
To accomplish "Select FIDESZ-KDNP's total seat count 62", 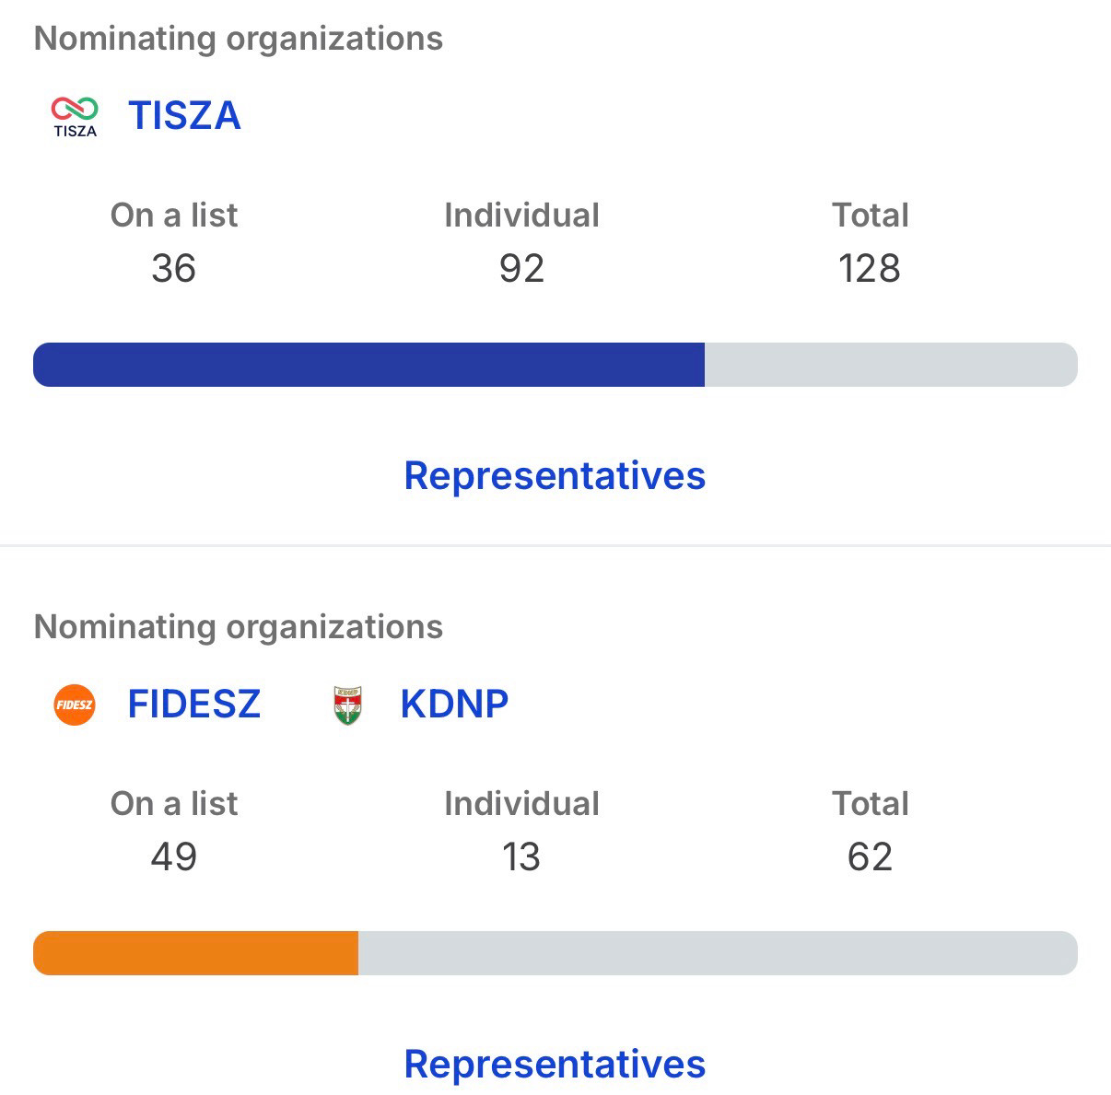I will pos(870,857).
